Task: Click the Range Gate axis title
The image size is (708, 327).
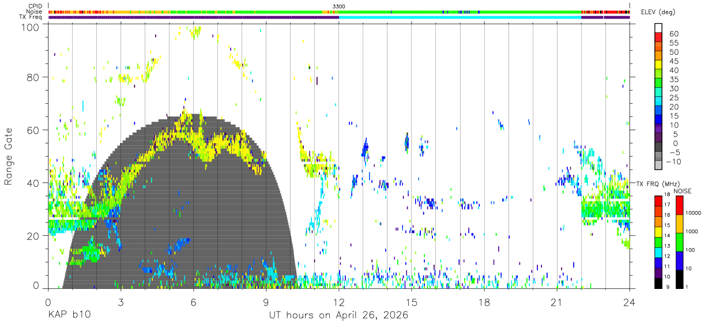Action: [x=9, y=156]
